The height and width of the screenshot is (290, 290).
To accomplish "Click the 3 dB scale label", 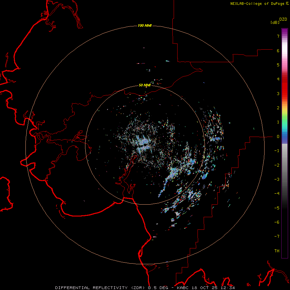I will point(278,93).
